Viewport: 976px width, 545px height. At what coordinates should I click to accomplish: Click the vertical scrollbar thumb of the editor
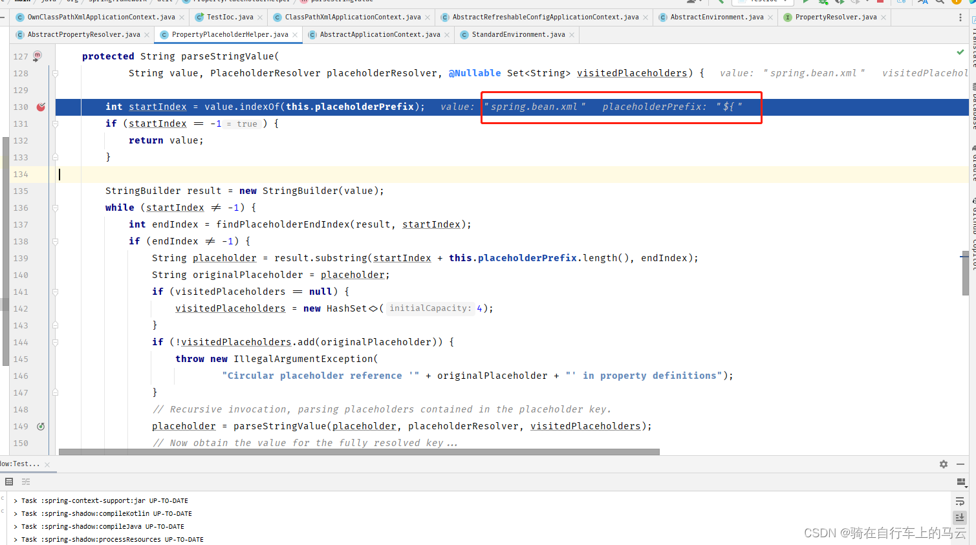965,273
